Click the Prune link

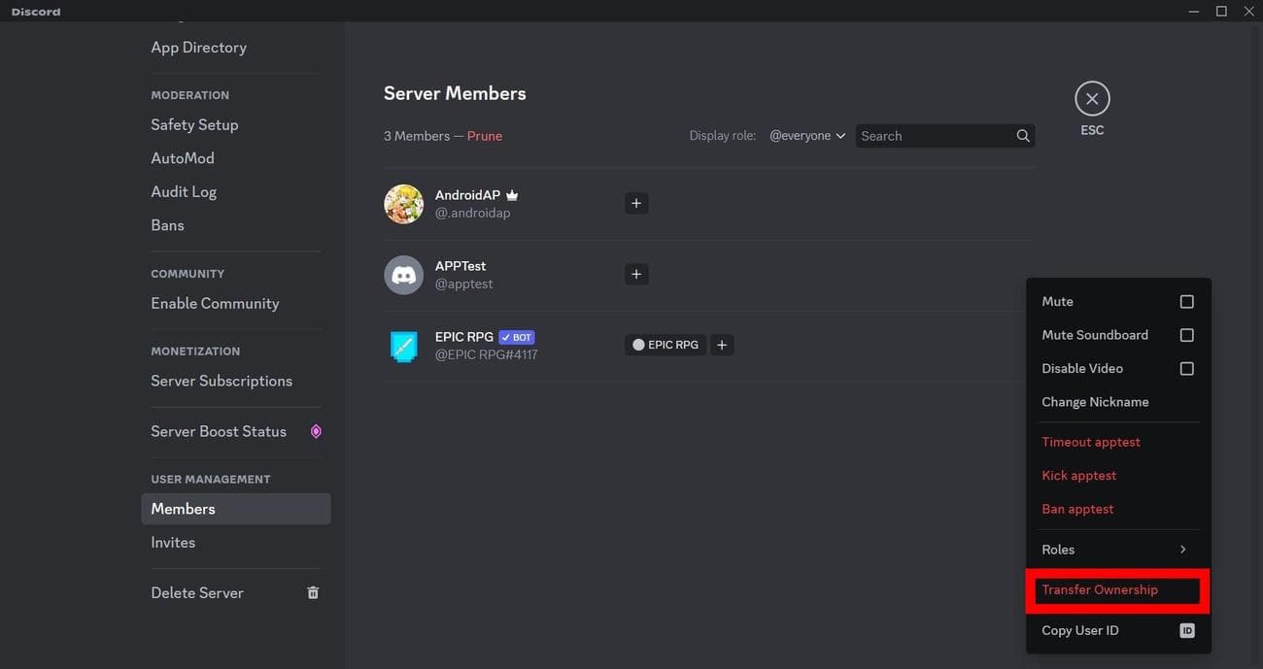(x=484, y=136)
